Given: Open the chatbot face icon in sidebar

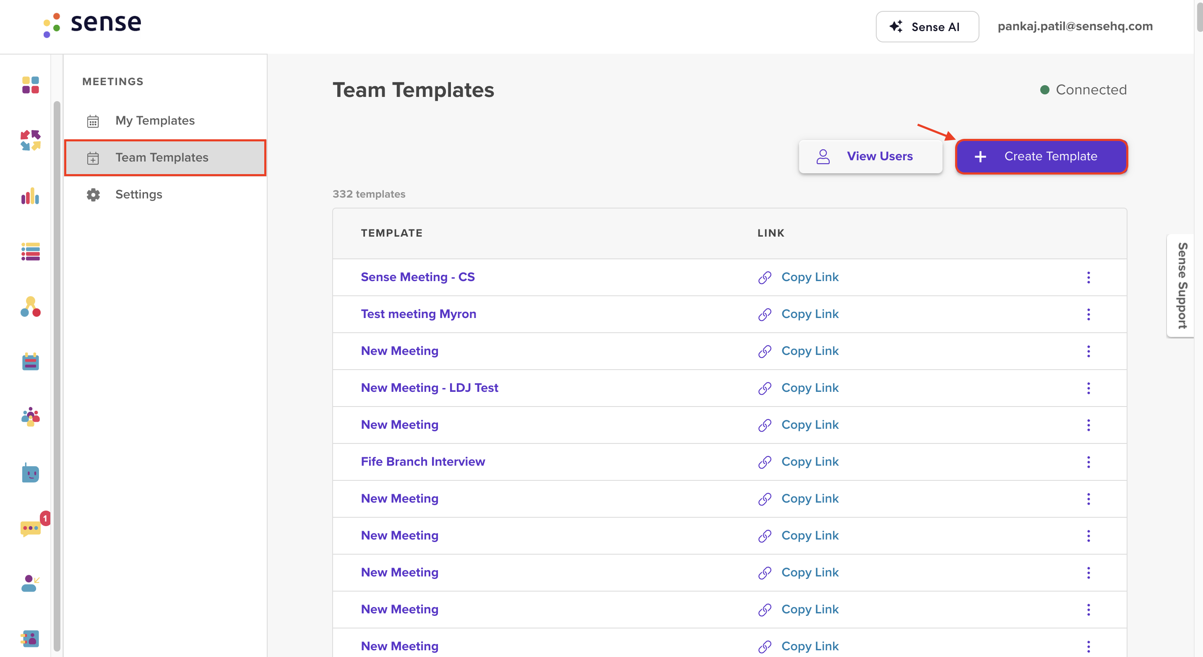Looking at the screenshot, I should (x=30, y=472).
